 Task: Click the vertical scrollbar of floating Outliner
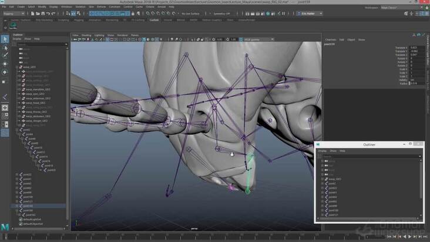(x=421, y=180)
